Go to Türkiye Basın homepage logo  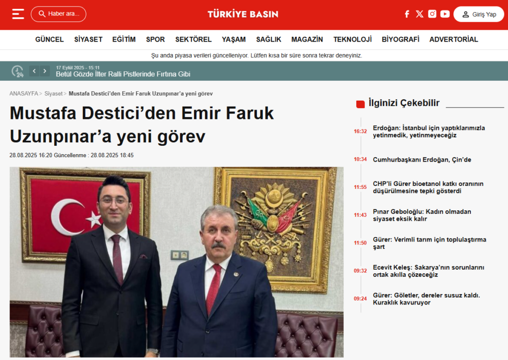pyautogui.click(x=243, y=14)
